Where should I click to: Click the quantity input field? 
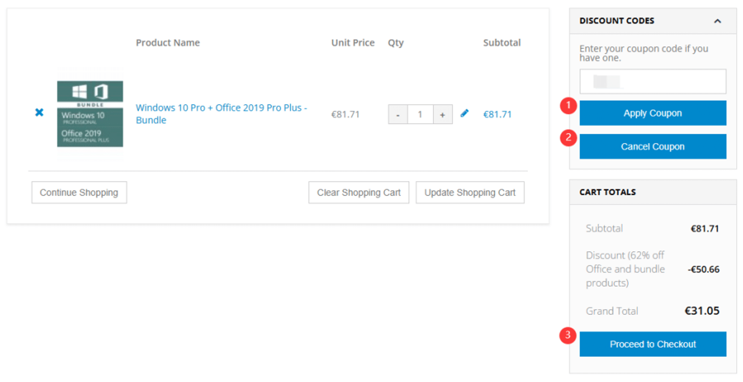pyautogui.click(x=420, y=115)
